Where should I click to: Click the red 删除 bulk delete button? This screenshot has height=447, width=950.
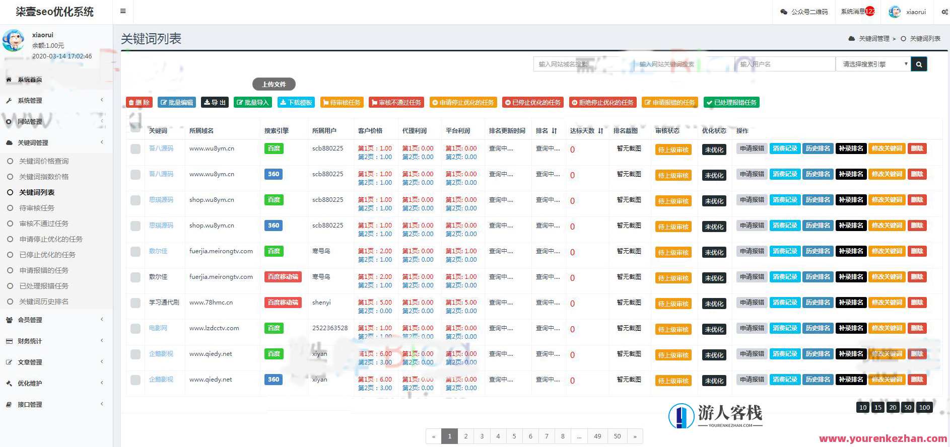(139, 103)
